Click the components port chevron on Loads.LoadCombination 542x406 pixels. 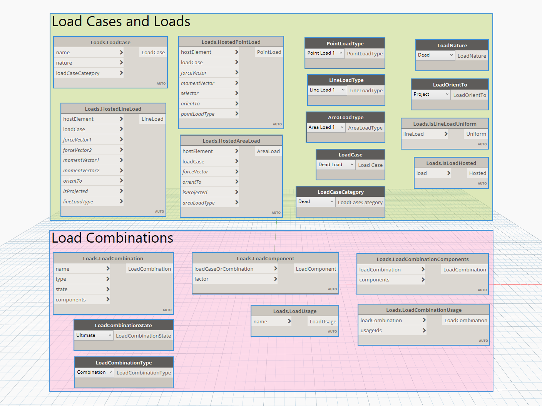click(108, 300)
